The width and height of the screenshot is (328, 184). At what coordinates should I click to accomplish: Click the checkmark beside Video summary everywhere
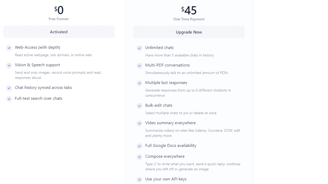pyautogui.click(x=139, y=123)
